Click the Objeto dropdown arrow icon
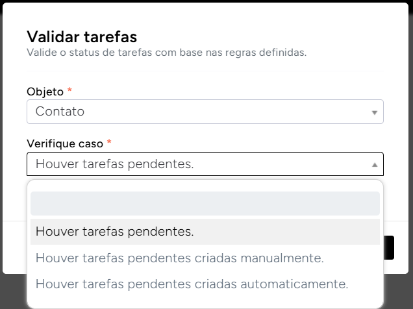413x309 pixels. 374,112
